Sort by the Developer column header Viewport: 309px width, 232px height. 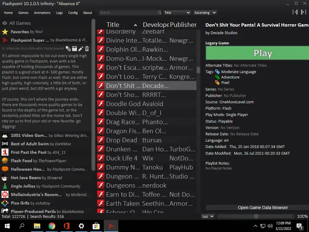click(156, 25)
